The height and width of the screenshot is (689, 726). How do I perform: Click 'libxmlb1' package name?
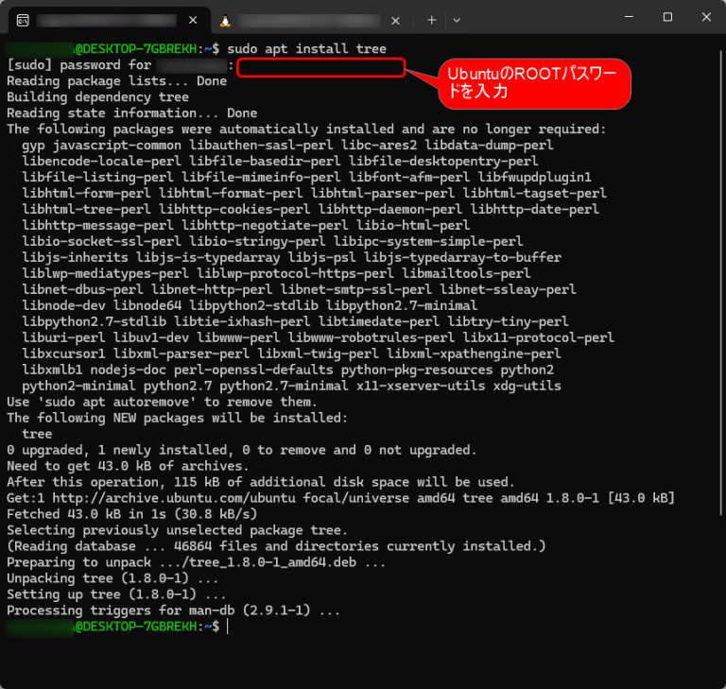coord(52,370)
